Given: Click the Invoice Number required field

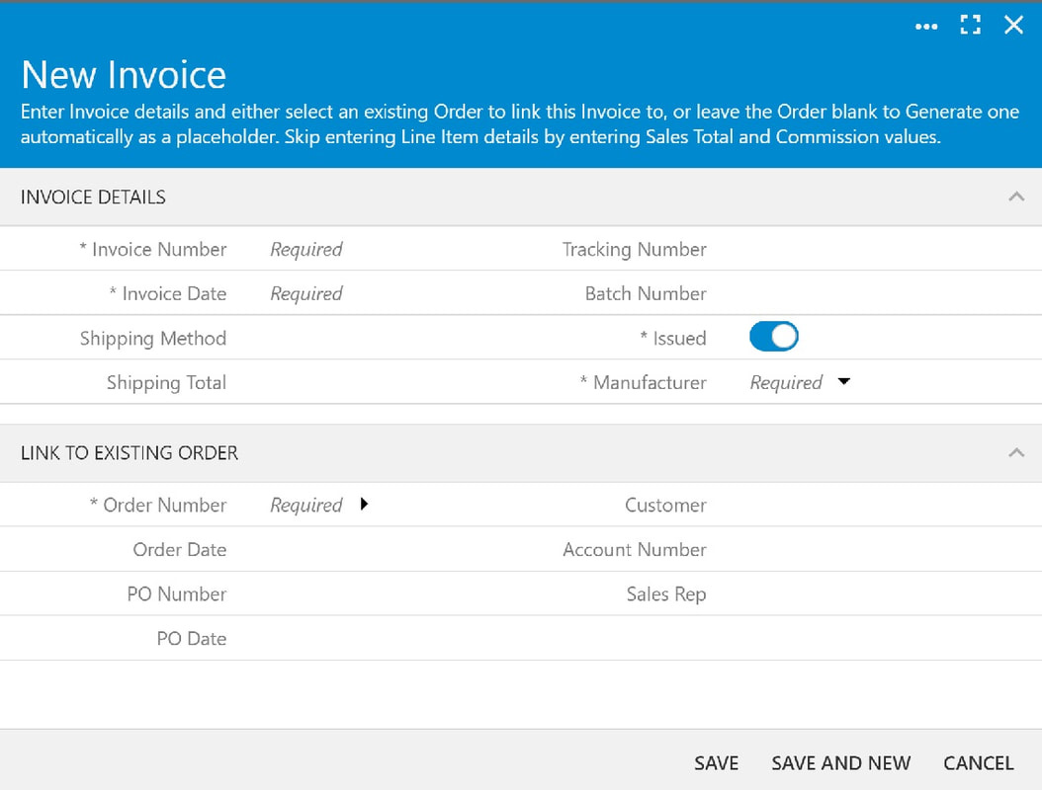Looking at the screenshot, I should [x=306, y=250].
